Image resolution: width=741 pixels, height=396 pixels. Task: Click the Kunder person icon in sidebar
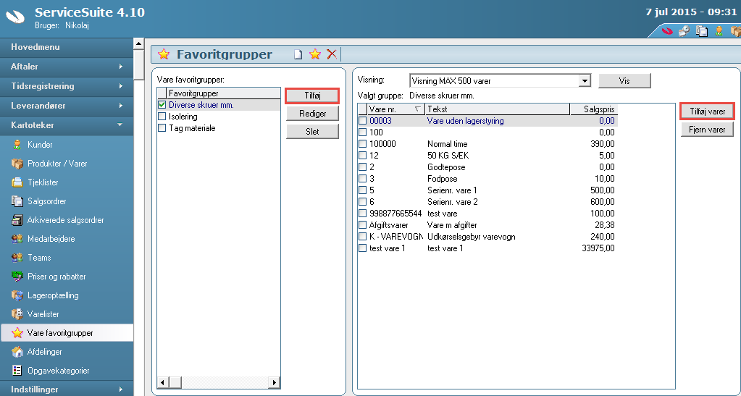pyautogui.click(x=17, y=145)
